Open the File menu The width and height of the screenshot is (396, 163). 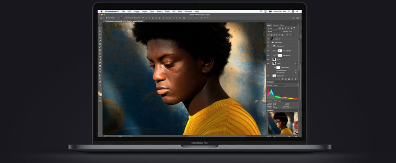123,11
